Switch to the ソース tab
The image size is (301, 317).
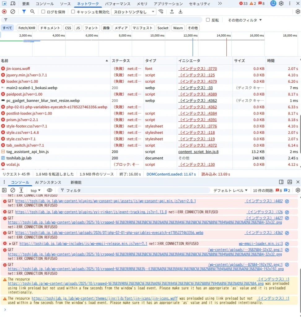coord(65,4)
